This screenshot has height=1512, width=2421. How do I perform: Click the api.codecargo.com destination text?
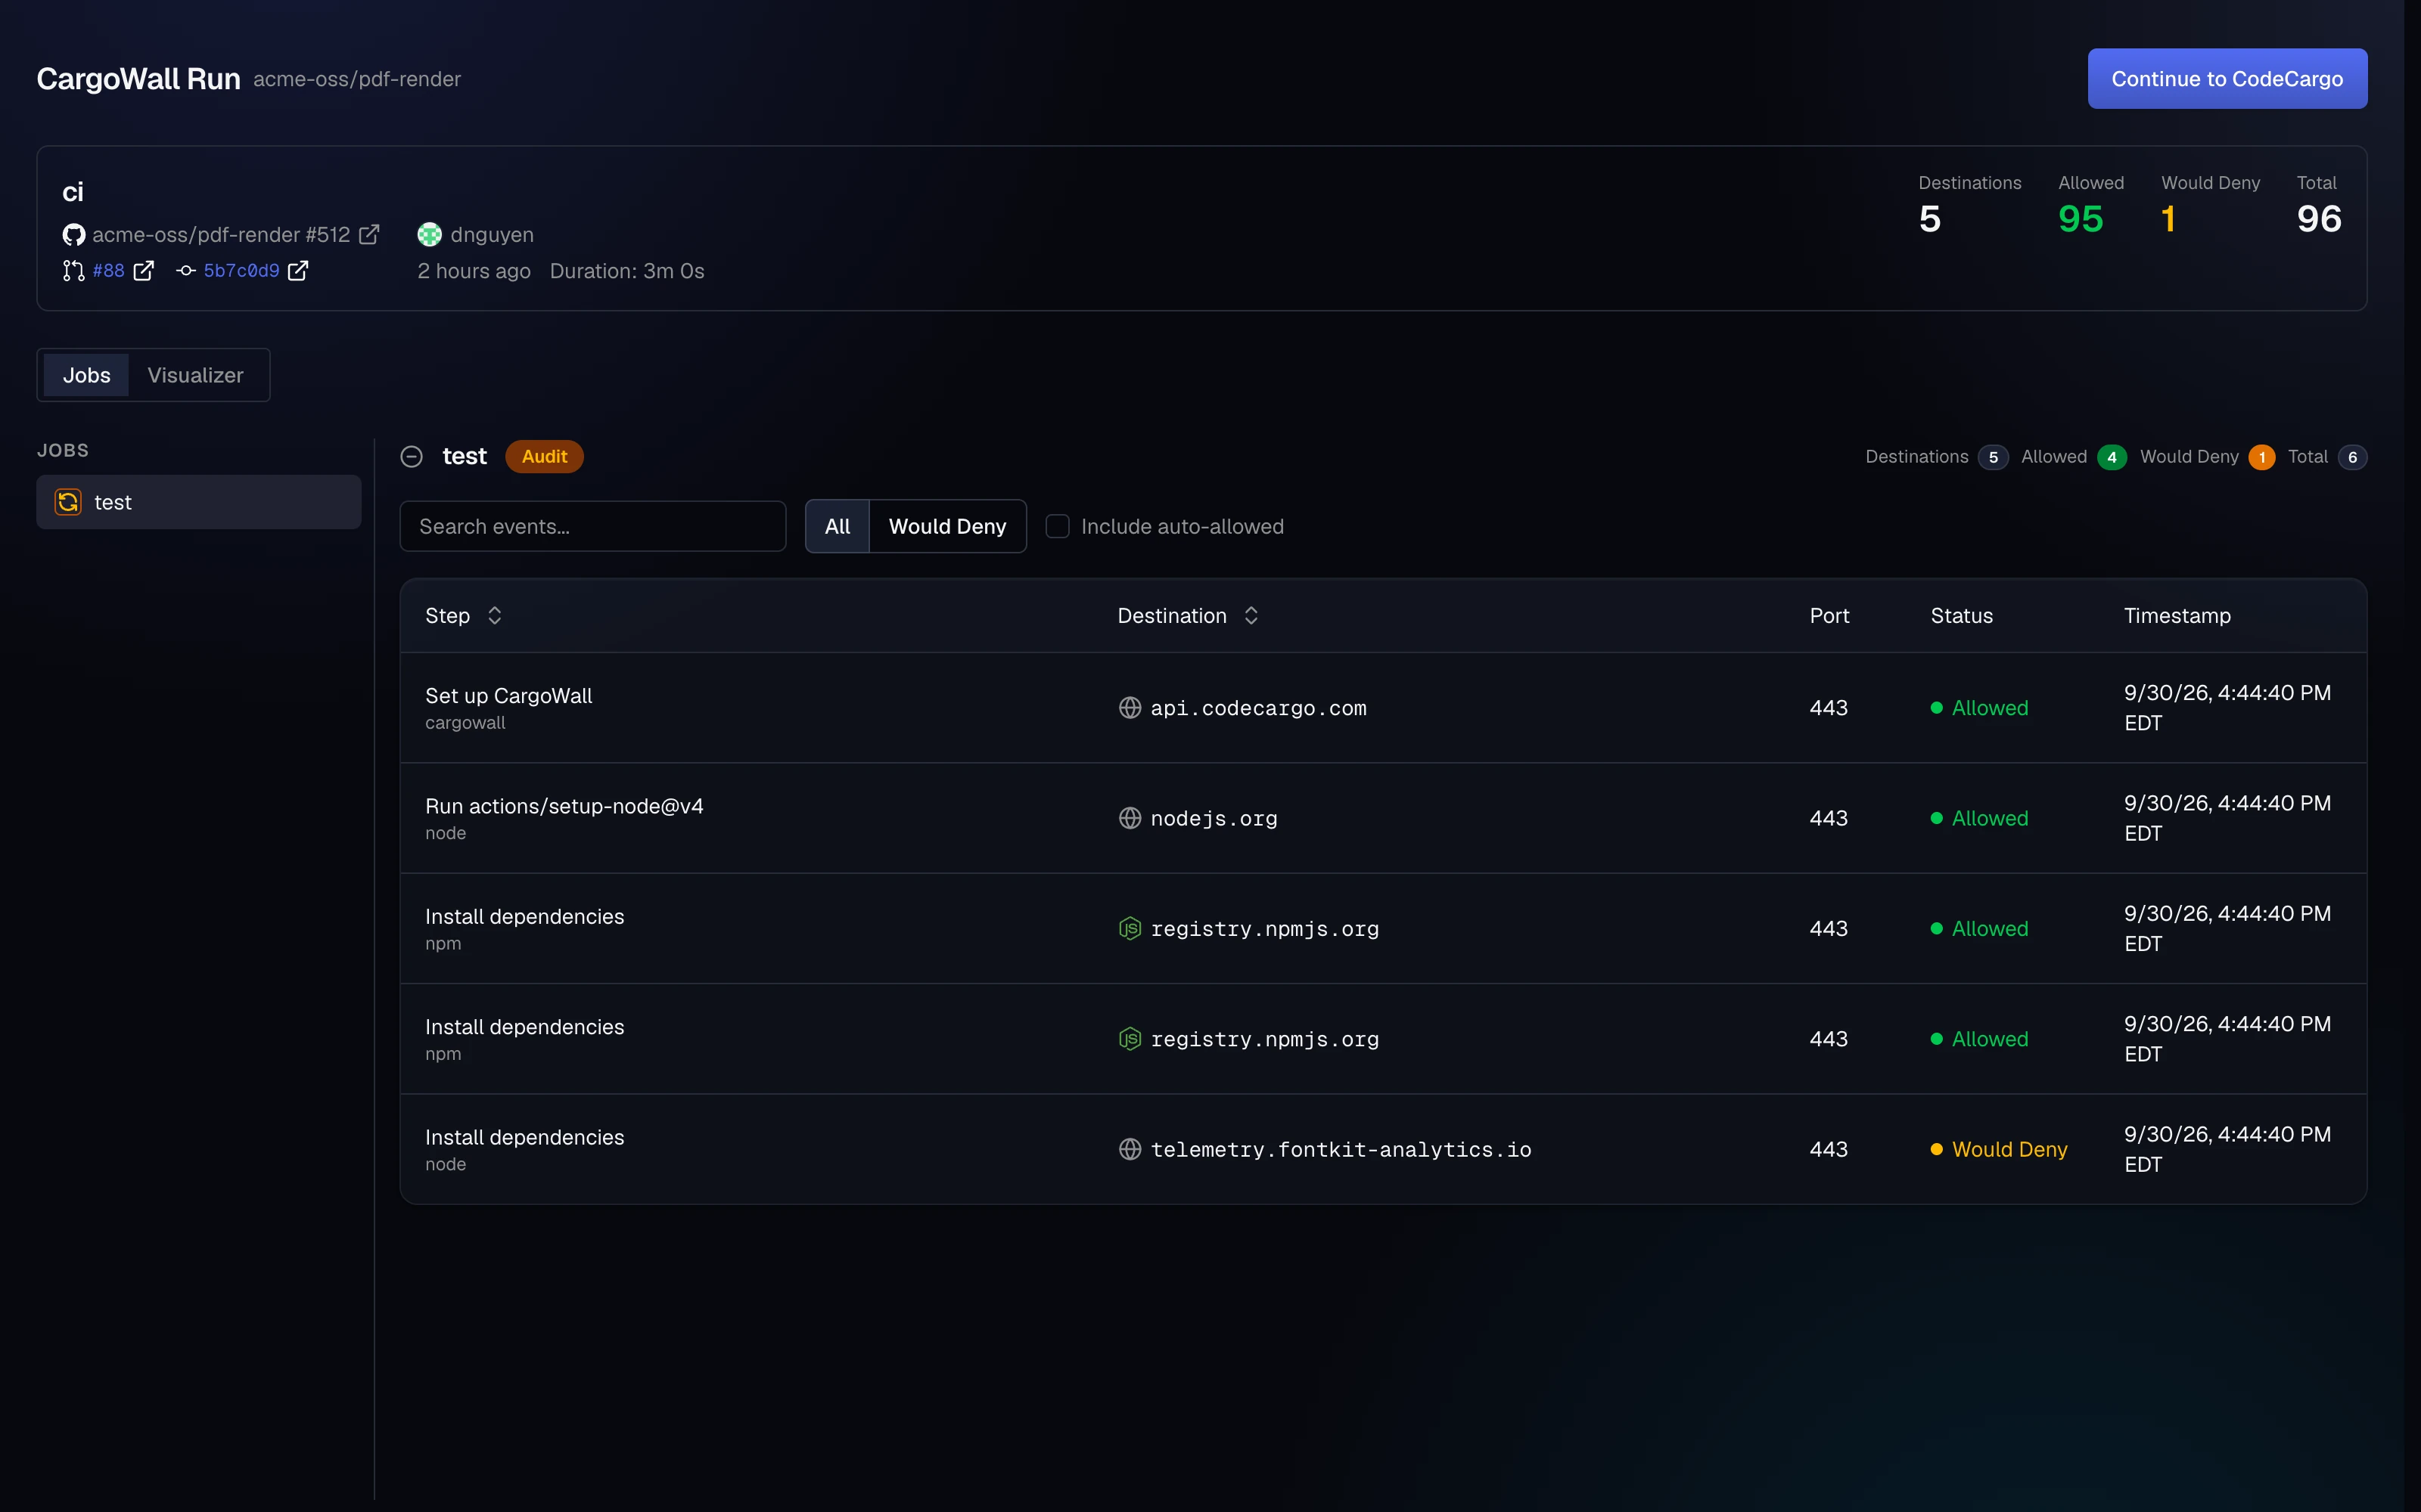1258,708
